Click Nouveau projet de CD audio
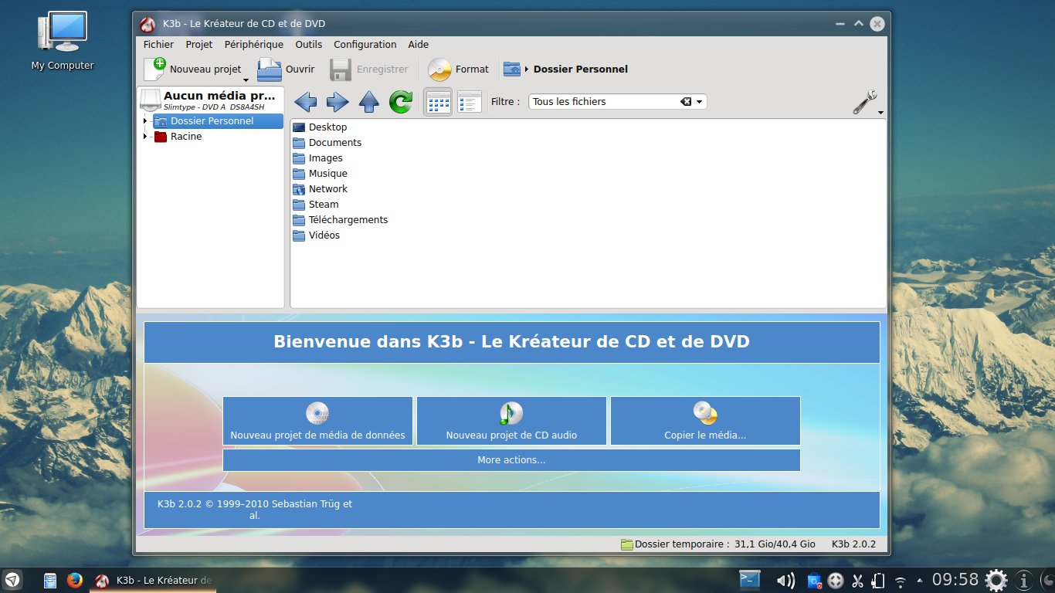Screen dimensions: 1055x593 coord(511,421)
